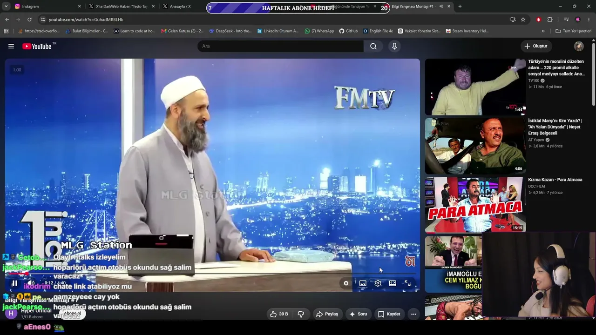Reload the page with the refresh icon
Image resolution: width=596 pixels, height=335 pixels.
29,20
